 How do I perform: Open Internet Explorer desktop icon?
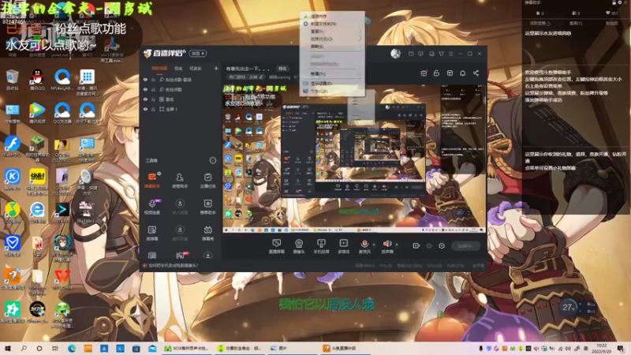(x=37, y=212)
